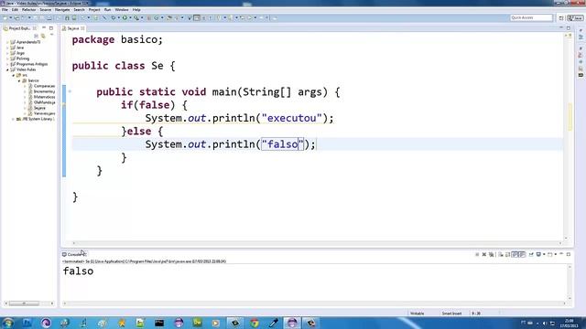Viewport: 586px width, 329px height.
Task: Open the Refactor menu
Action: 28,10
